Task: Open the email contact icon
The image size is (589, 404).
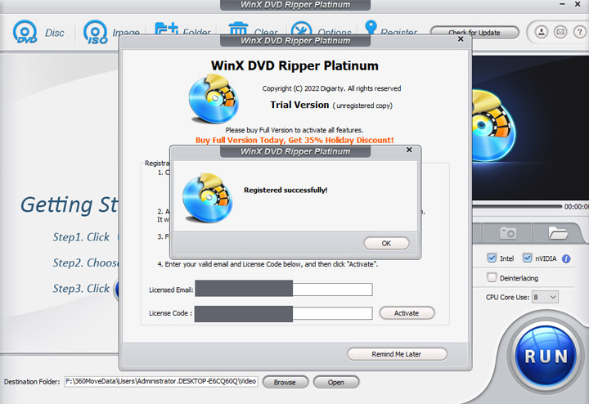Action: [x=560, y=32]
